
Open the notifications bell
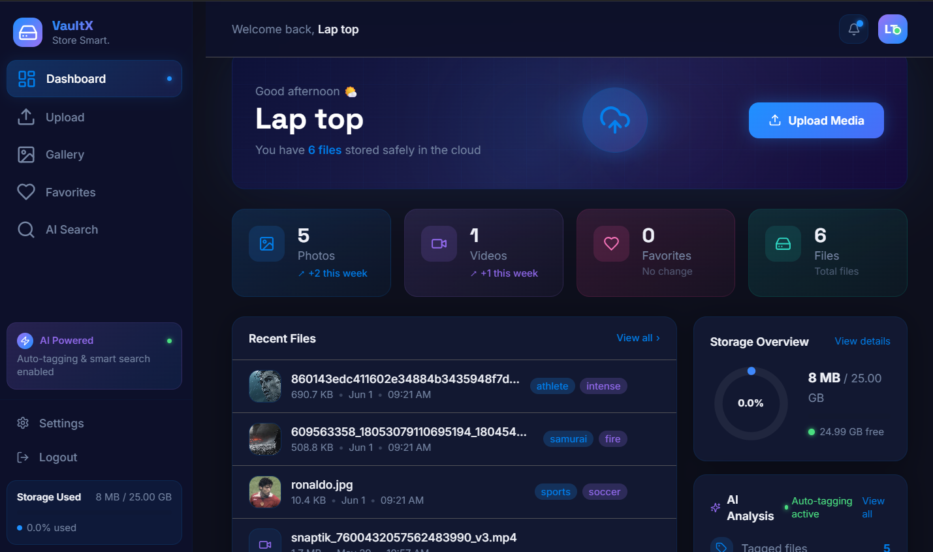[853, 29]
